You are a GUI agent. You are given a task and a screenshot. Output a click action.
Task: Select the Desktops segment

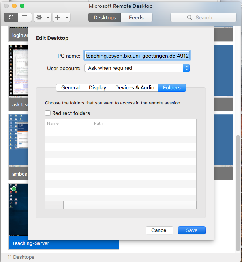pyautogui.click(x=105, y=17)
